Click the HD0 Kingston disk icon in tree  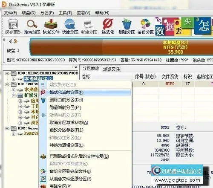coord(14,73)
